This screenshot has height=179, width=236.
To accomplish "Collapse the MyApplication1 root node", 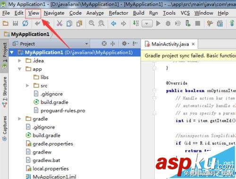I will tap(12, 52).
